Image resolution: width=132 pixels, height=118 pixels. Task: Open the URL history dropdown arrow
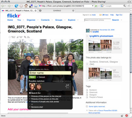tap(93, 6)
